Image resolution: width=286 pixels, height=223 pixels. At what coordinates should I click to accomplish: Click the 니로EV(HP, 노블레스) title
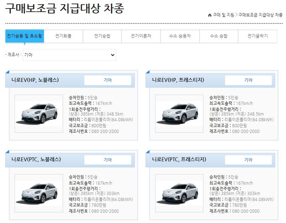tap(35, 80)
